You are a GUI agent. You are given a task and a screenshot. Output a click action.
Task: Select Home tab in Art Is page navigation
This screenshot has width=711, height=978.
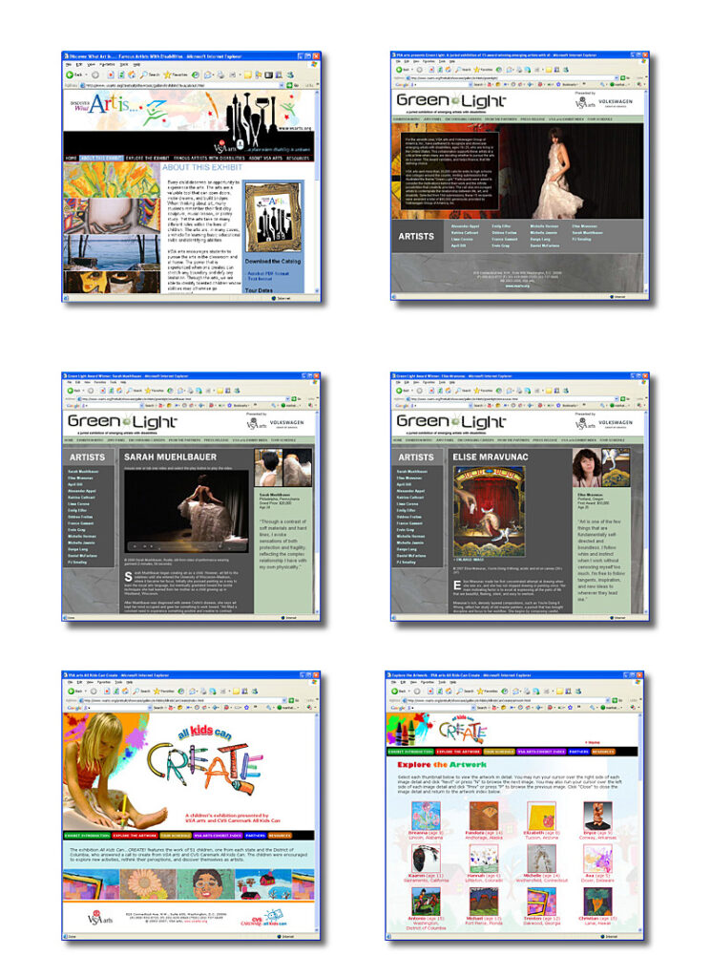71,159
